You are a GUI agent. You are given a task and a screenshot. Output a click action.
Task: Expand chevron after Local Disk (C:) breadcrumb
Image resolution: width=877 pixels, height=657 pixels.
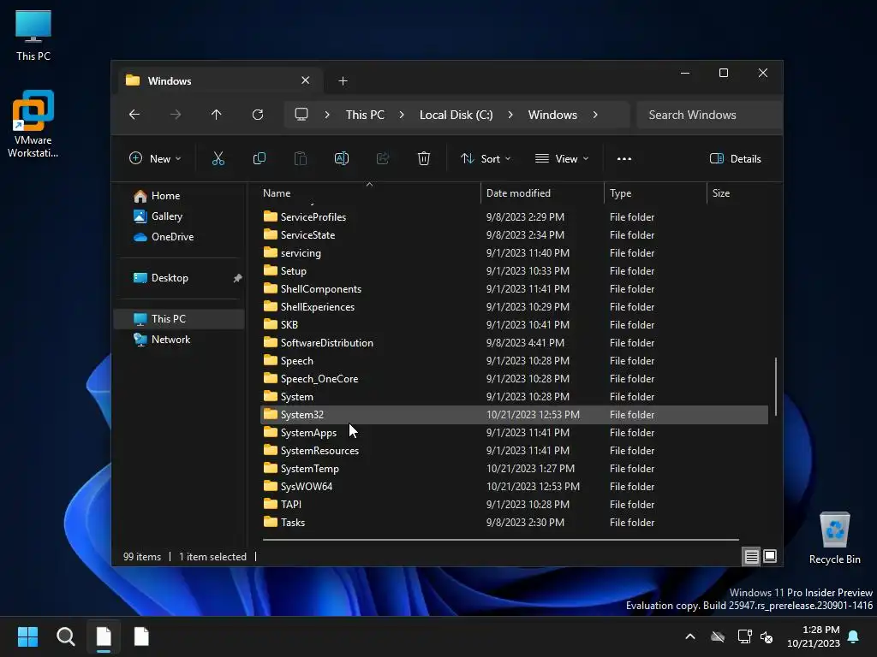[510, 115]
